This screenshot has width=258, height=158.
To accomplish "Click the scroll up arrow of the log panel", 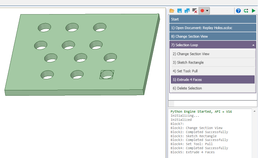I will pyautogui.click(x=255, y=111).
